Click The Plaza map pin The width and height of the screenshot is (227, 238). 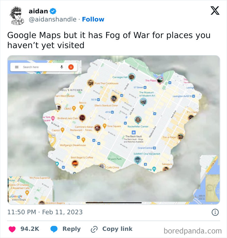point(160,79)
